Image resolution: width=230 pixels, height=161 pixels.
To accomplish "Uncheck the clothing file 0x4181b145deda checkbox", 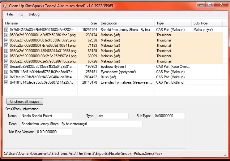I will click(x=6, y=82).
